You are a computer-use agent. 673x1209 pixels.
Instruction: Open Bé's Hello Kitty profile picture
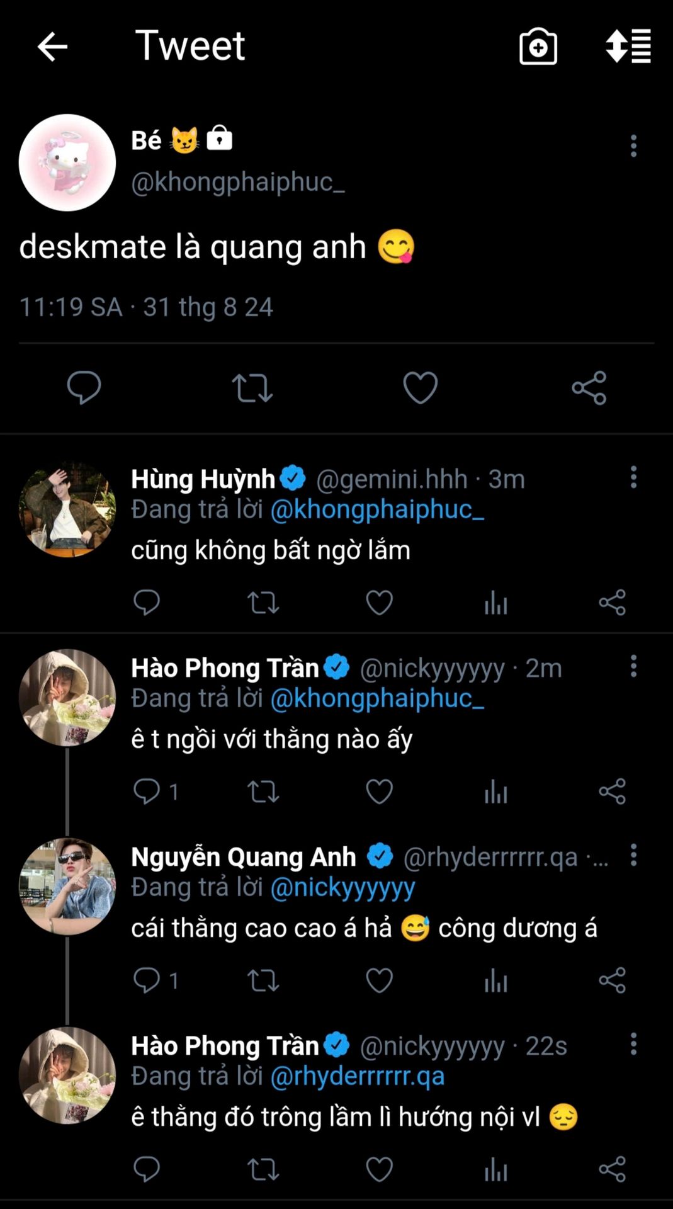[x=67, y=162]
